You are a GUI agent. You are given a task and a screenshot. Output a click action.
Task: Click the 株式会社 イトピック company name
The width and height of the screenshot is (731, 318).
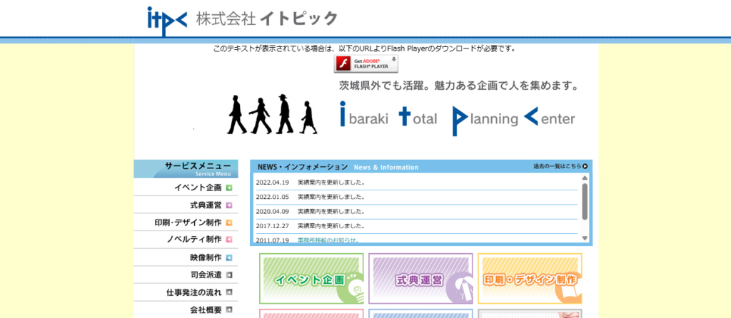click(x=267, y=19)
